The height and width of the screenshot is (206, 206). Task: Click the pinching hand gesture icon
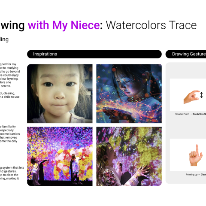[191, 97]
